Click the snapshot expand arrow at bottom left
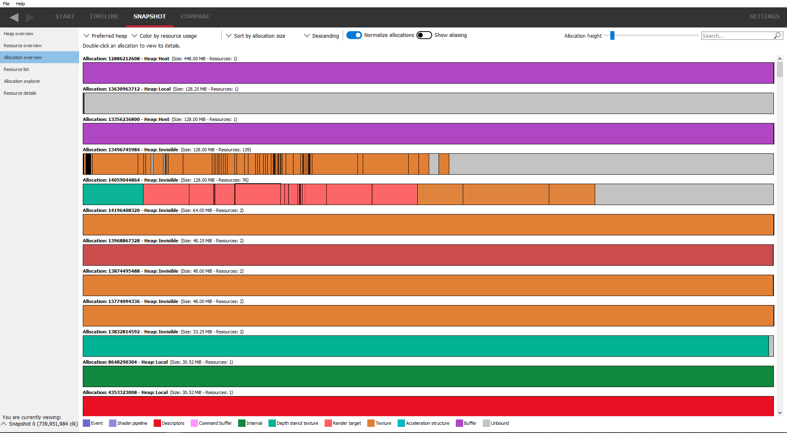787x433 pixels. coord(4,424)
